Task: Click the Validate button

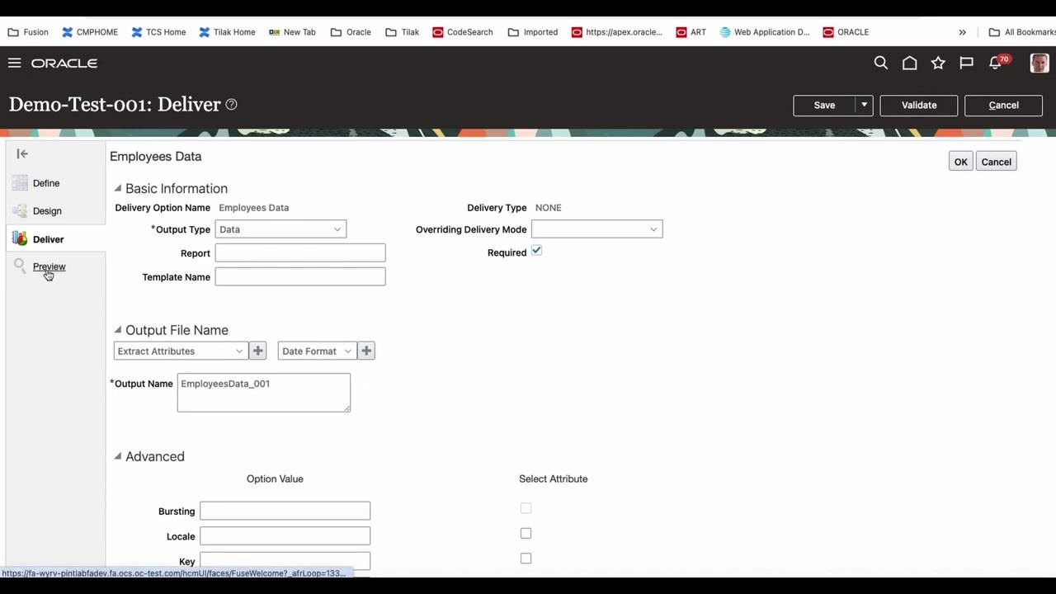Action: [919, 105]
